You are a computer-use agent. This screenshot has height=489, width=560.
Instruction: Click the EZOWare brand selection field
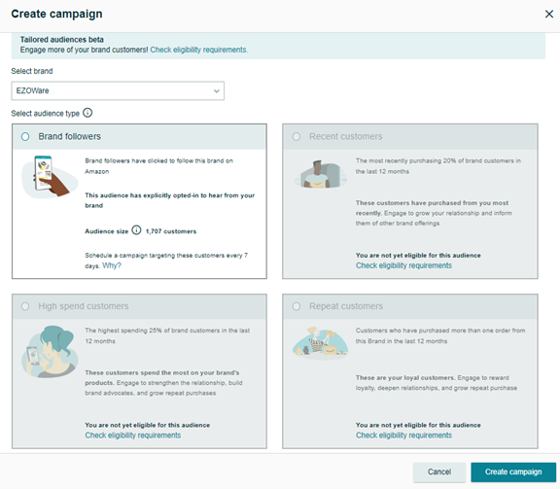pos(118,90)
